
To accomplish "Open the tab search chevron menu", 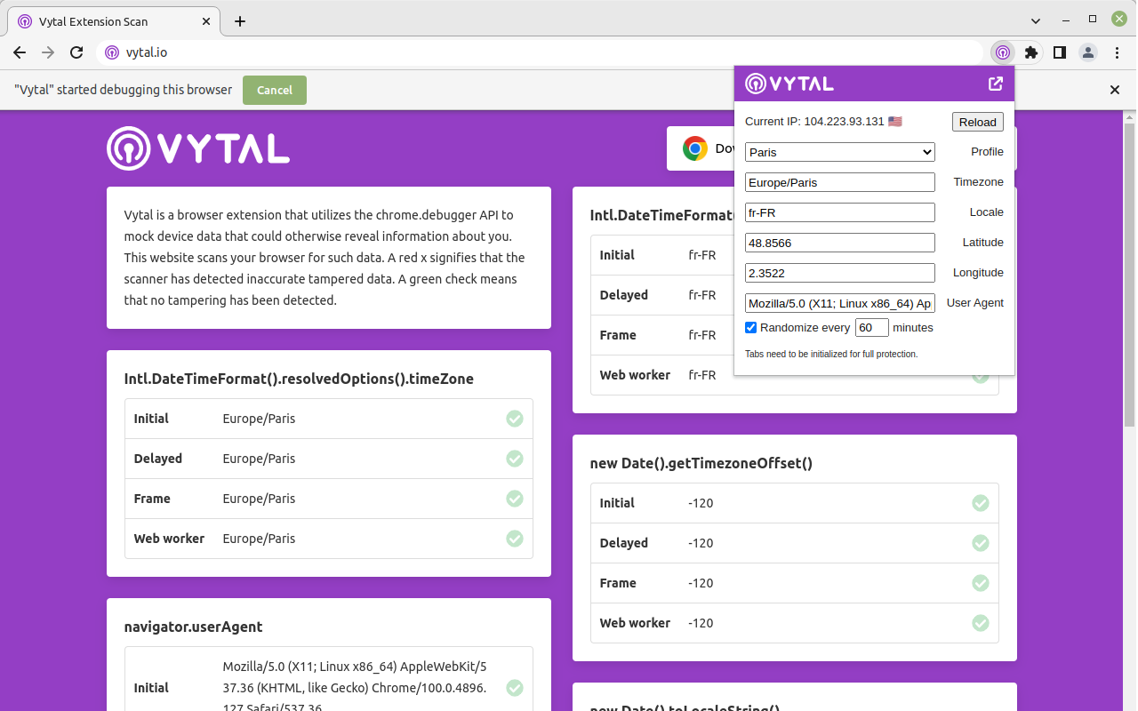I will [x=1036, y=20].
